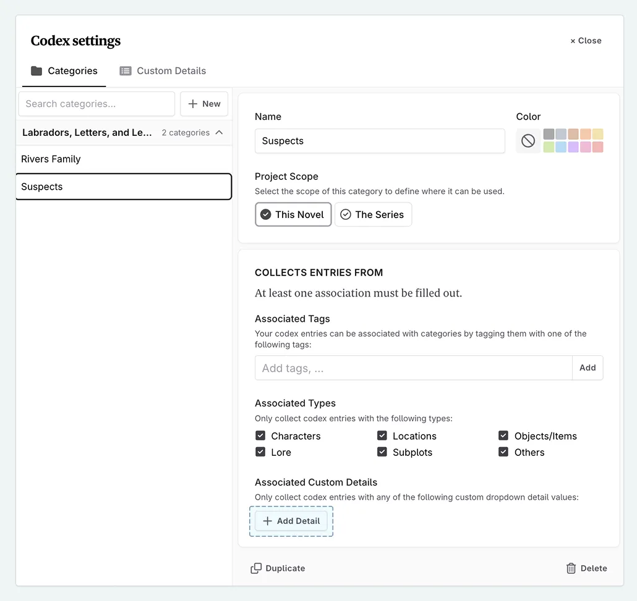Pick the light blue color swatch
Screen dimensions: 637x601
[x=560, y=147]
